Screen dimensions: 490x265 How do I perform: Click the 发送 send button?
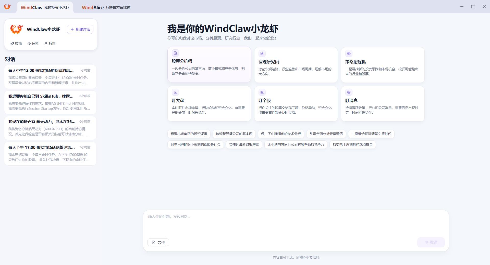431,242
